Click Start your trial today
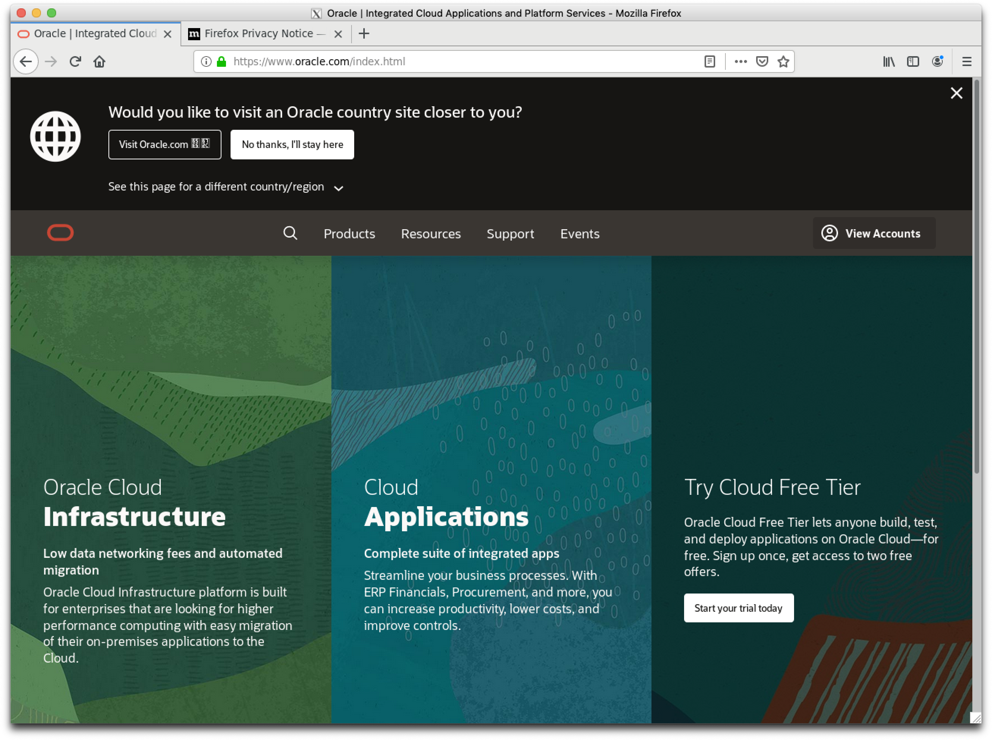The width and height of the screenshot is (992, 740). (x=738, y=608)
